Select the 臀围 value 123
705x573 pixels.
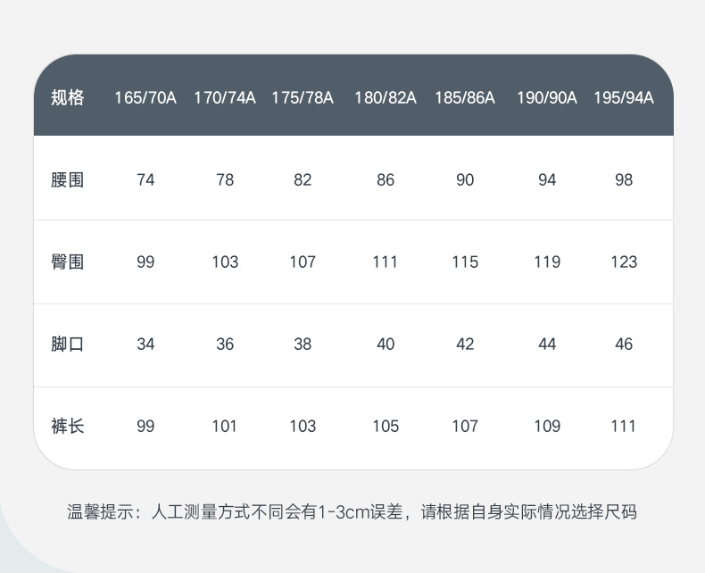(x=624, y=262)
